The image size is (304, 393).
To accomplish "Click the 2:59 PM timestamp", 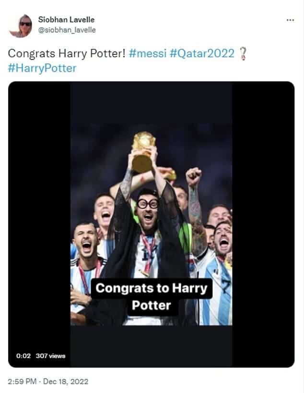I will [x=23, y=382].
